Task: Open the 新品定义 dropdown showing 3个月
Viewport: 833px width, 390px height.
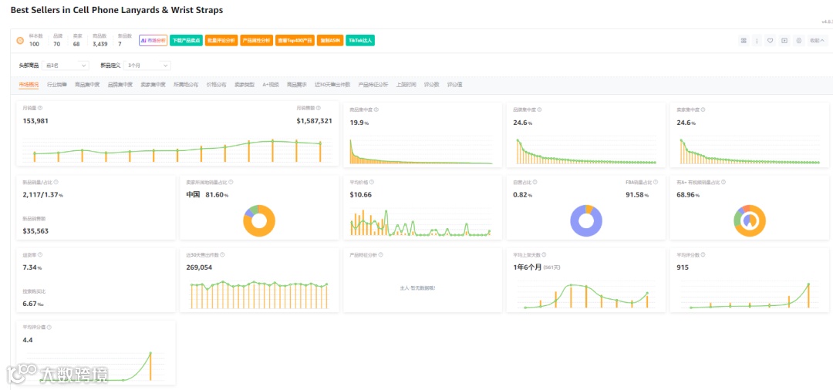Action: [x=147, y=66]
